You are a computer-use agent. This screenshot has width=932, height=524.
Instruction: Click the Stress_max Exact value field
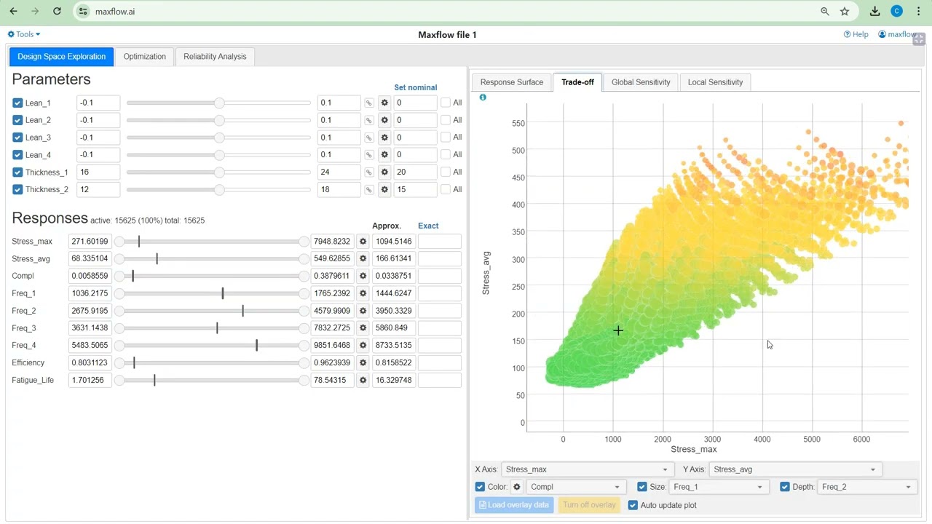pos(440,241)
